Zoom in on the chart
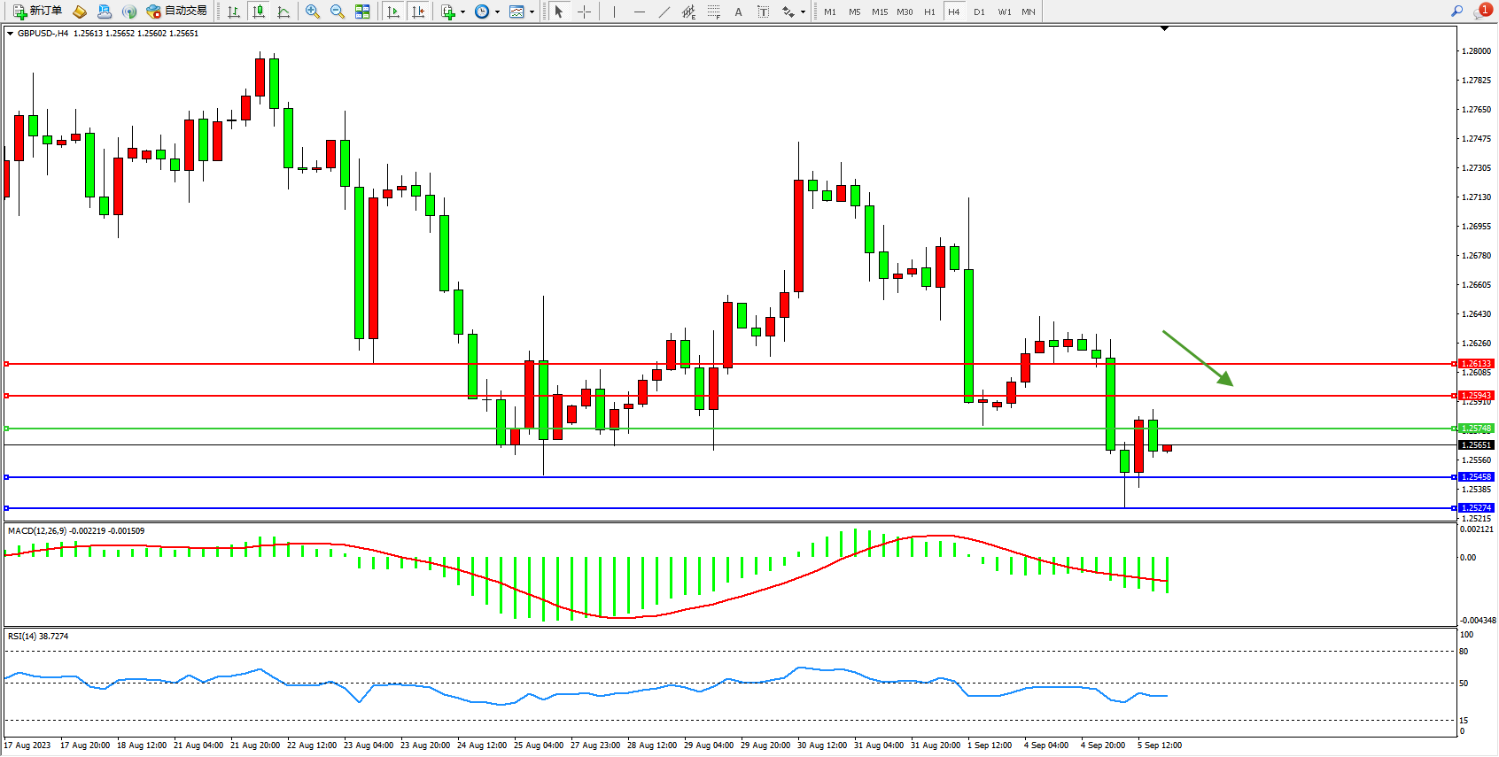The width and height of the screenshot is (1499, 757). (x=313, y=12)
